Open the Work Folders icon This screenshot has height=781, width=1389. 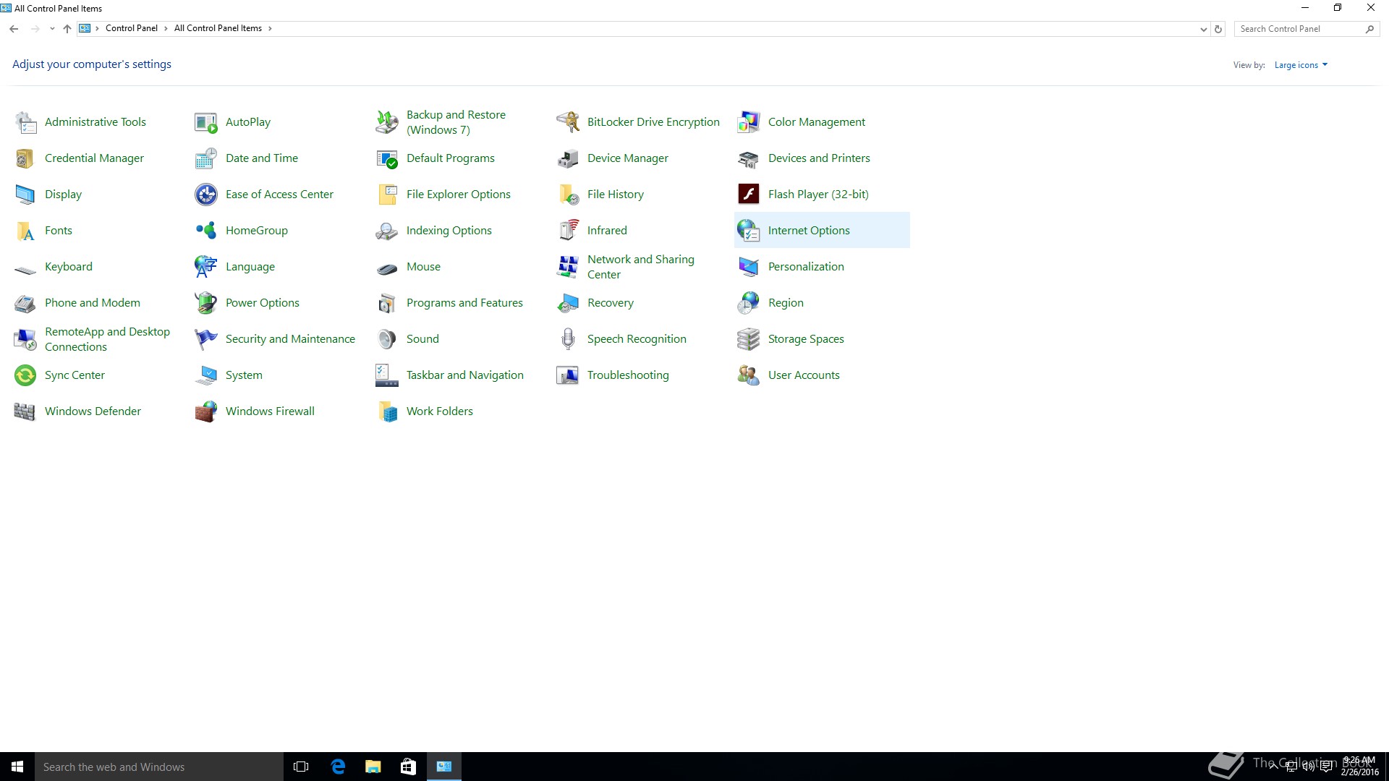(387, 411)
